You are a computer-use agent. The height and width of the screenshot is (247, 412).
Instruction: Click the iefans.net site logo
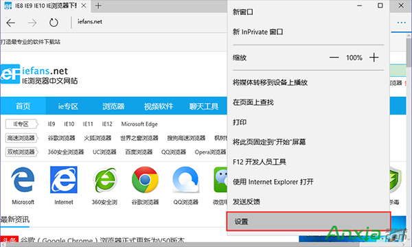39,74
